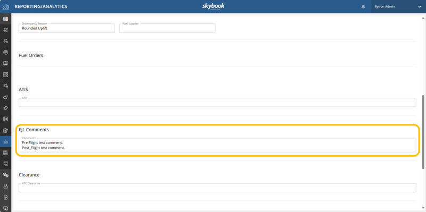The height and width of the screenshot is (212, 426).
Task: Open the settings gears sidebar icon
Action: pos(5,175)
